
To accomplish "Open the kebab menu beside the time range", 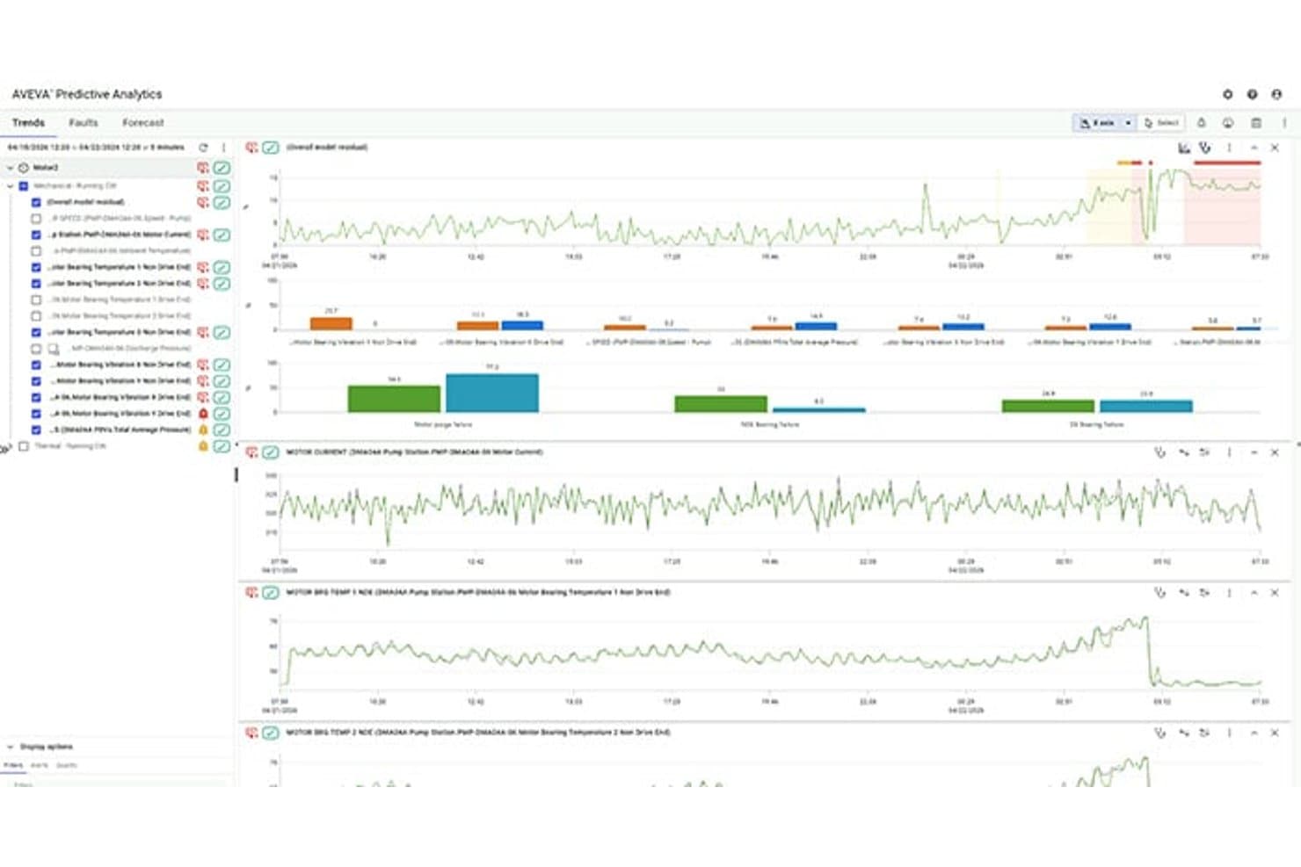I will pos(223,148).
